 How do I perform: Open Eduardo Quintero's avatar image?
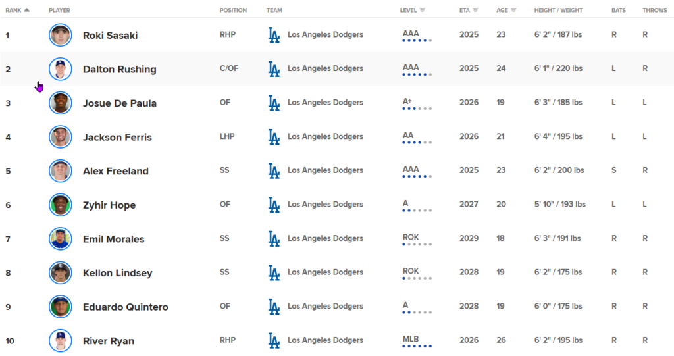[x=60, y=307]
